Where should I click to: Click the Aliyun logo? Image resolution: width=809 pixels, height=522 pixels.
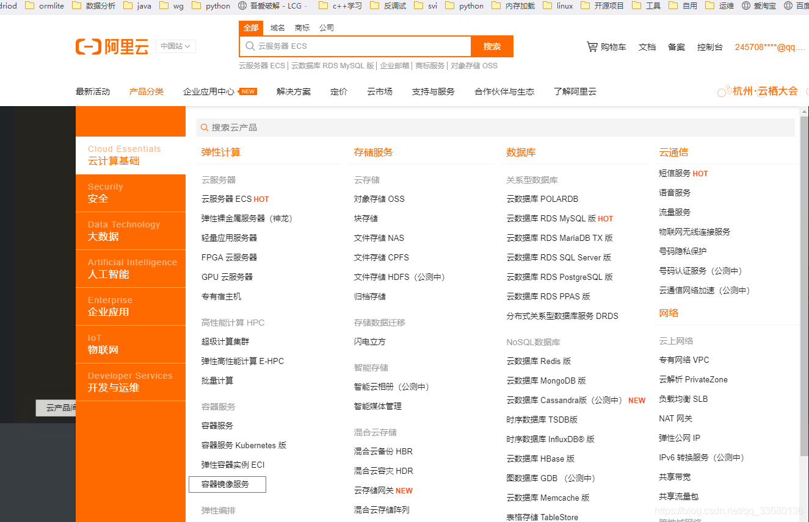tap(112, 47)
